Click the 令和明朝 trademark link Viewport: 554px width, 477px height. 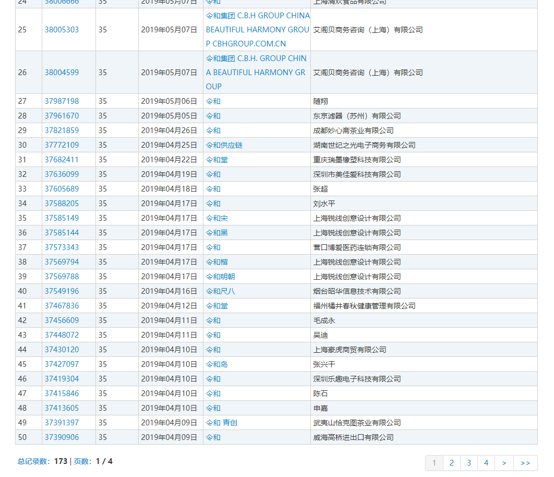pyautogui.click(x=220, y=277)
